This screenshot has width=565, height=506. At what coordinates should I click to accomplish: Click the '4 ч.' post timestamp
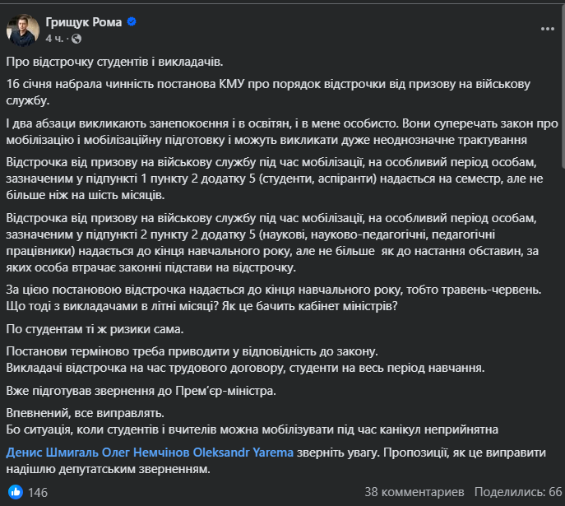pyautogui.click(x=53, y=39)
